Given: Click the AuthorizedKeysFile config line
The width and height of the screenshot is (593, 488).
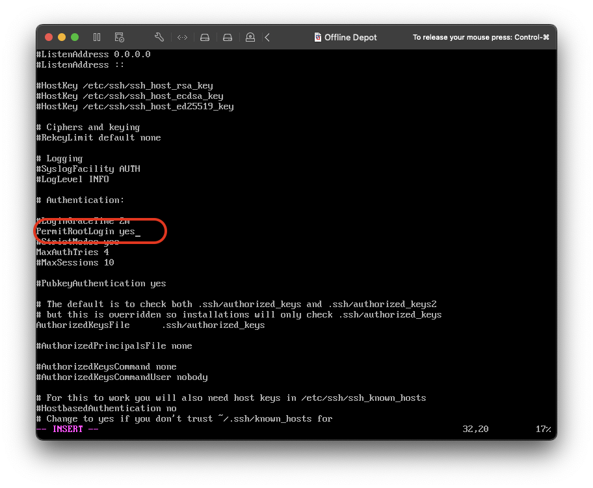Looking at the screenshot, I should (150, 325).
